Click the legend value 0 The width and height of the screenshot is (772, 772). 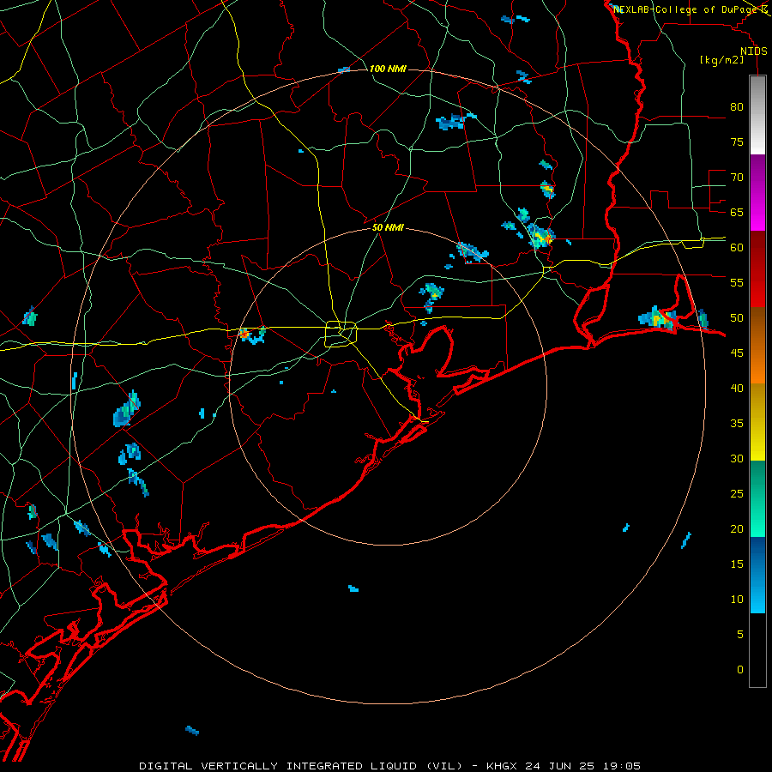click(740, 669)
